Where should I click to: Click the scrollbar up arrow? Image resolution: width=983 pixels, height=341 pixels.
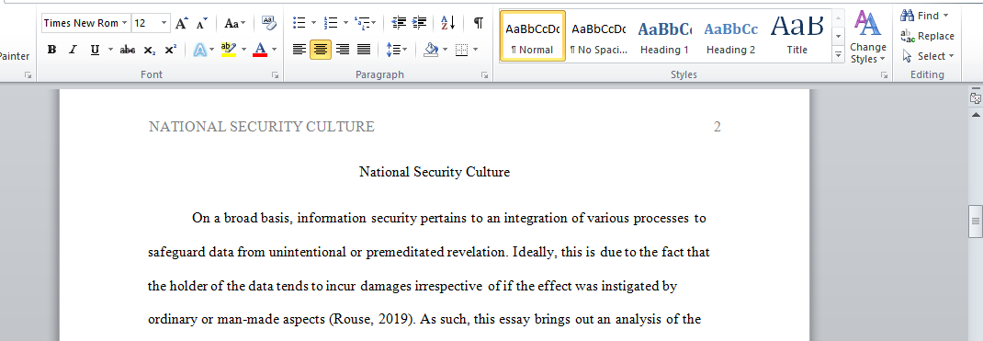click(976, 115)
